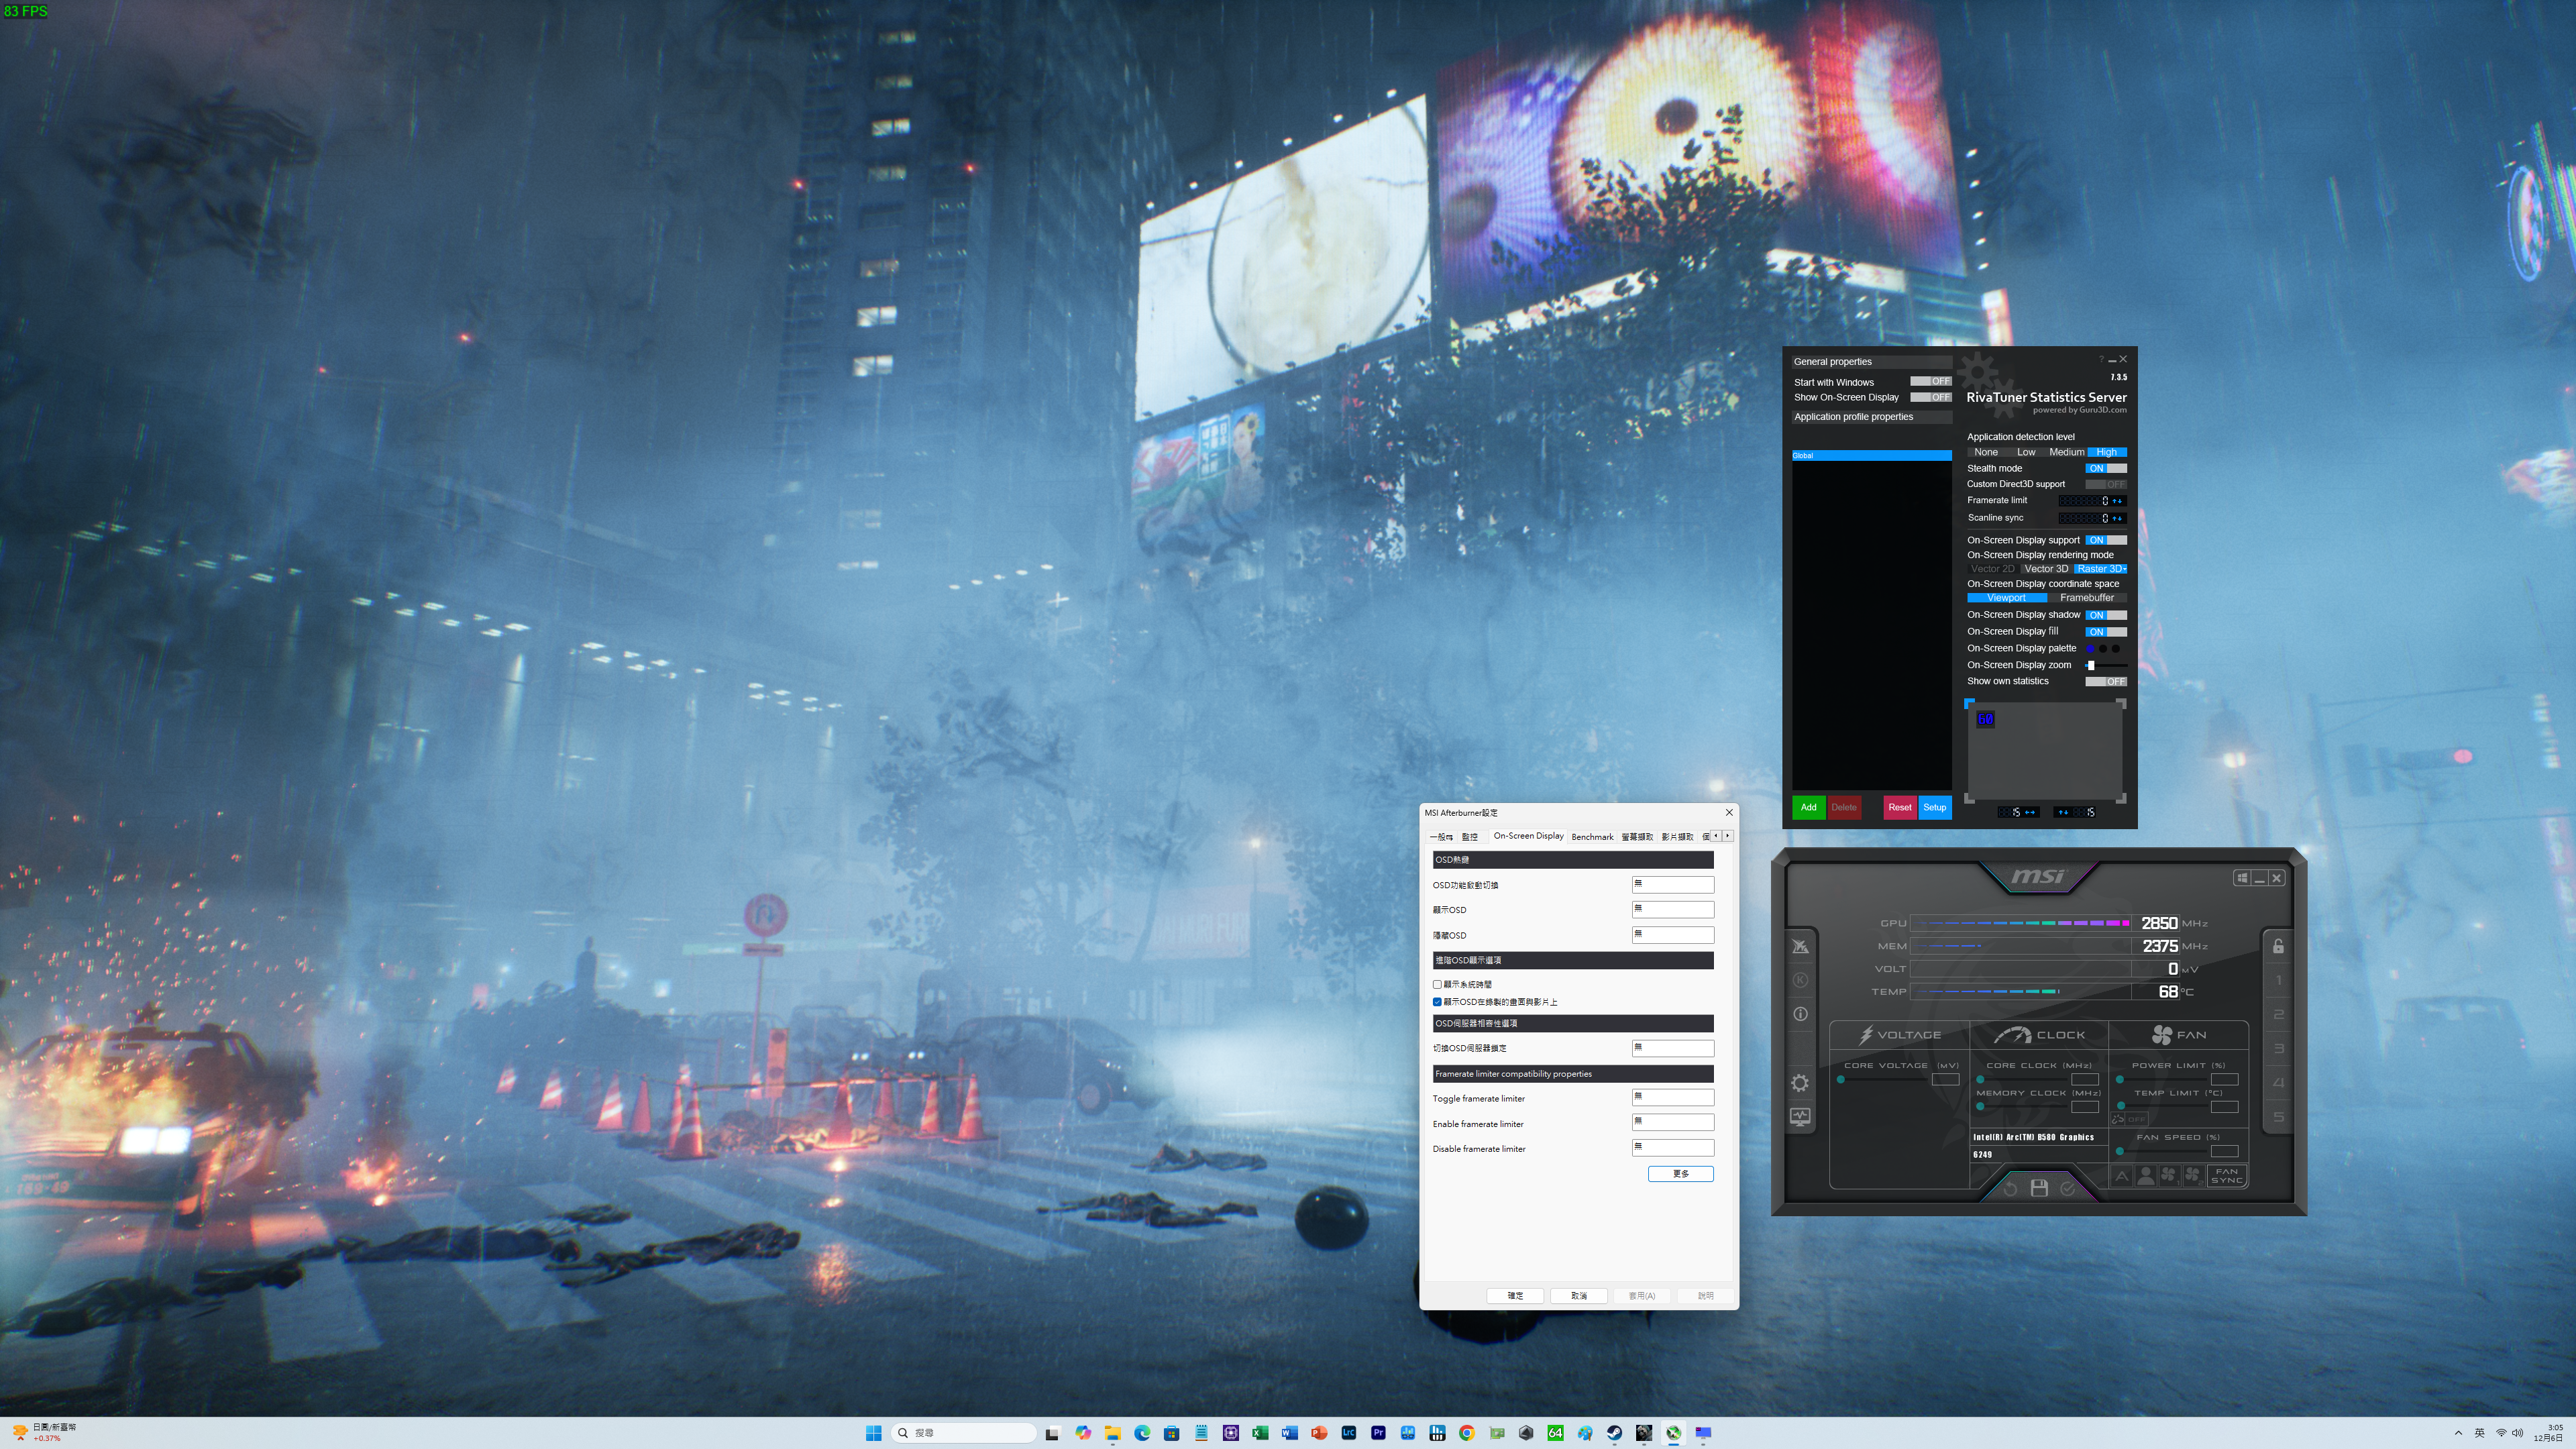The image size is (2576, 1449).
Task: Click the apply checkmark icon in Afterburner
Action: click(x=2067, y=1188)
